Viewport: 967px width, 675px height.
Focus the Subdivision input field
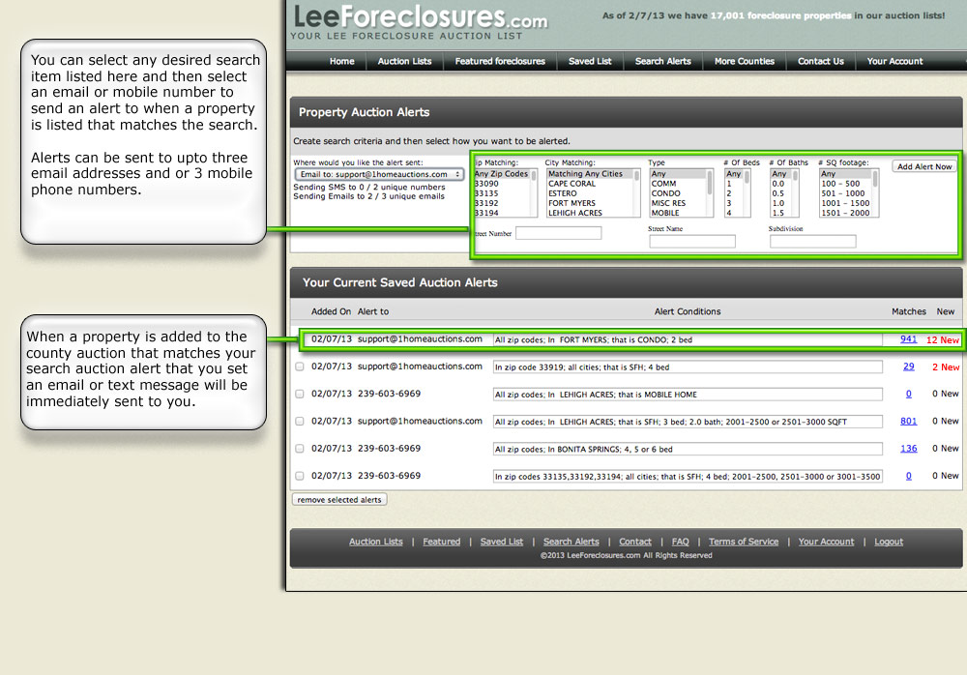point(813,241)
